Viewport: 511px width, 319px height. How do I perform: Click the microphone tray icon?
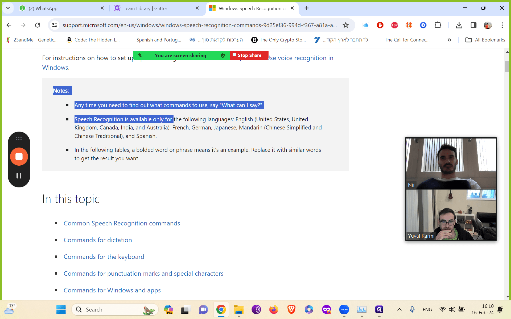point(412,309)
